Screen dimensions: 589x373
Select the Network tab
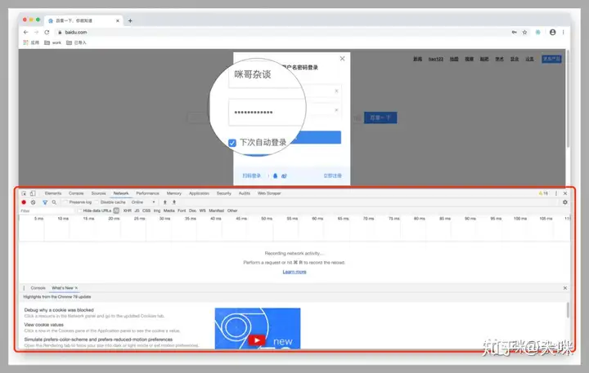[x=121, y=193]
